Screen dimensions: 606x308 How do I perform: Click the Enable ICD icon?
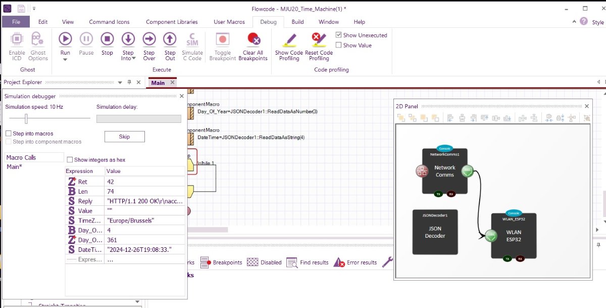point(17,39)
